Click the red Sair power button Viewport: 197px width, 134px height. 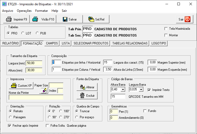tap(185, 19)
